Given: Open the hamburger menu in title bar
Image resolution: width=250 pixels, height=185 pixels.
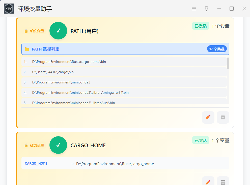Looking at the screenshot, I should click(x=194, y=9).
